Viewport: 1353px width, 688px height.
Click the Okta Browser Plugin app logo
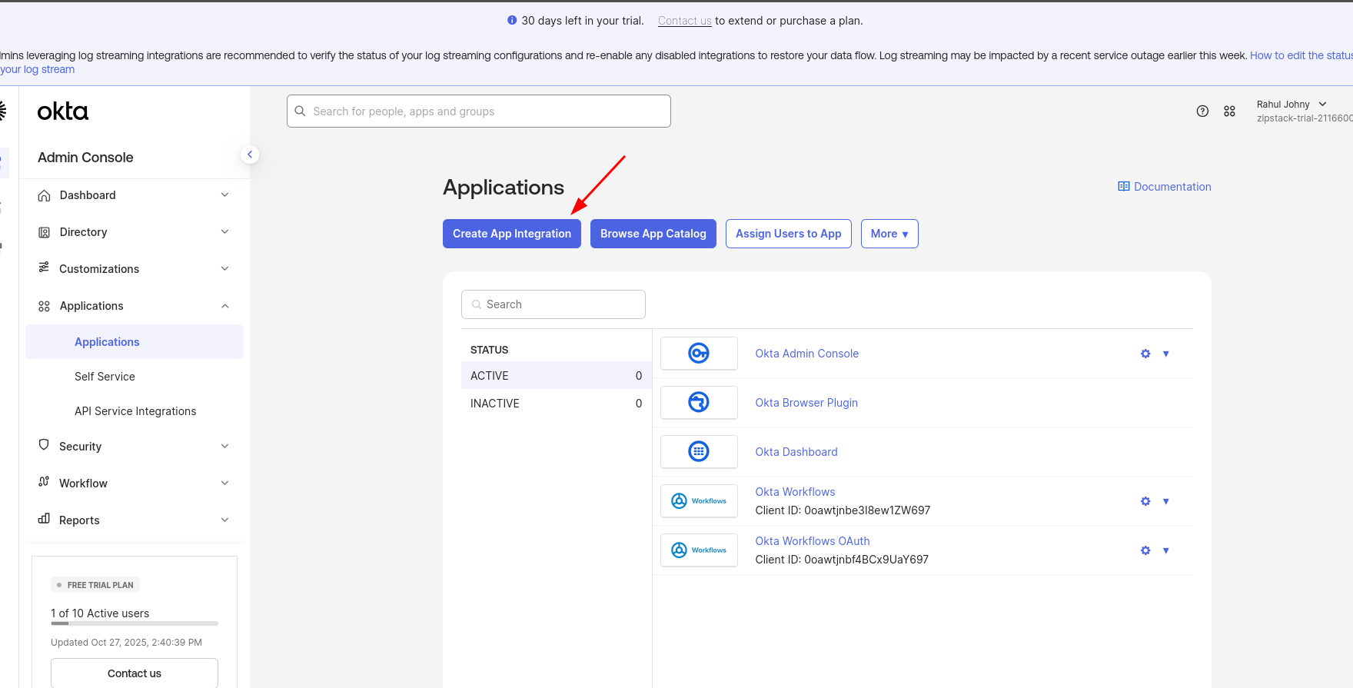point(699,403)
